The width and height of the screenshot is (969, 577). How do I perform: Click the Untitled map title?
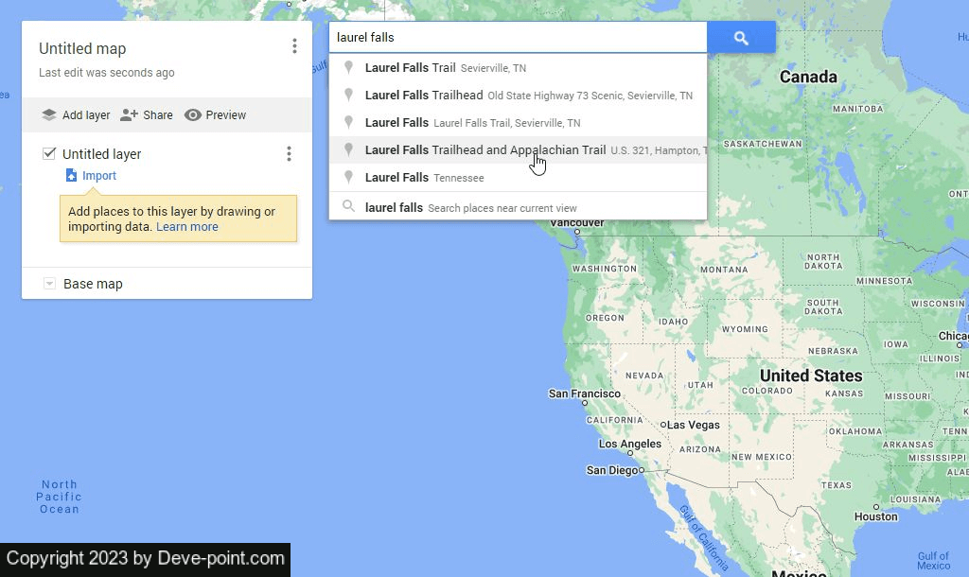82,49
